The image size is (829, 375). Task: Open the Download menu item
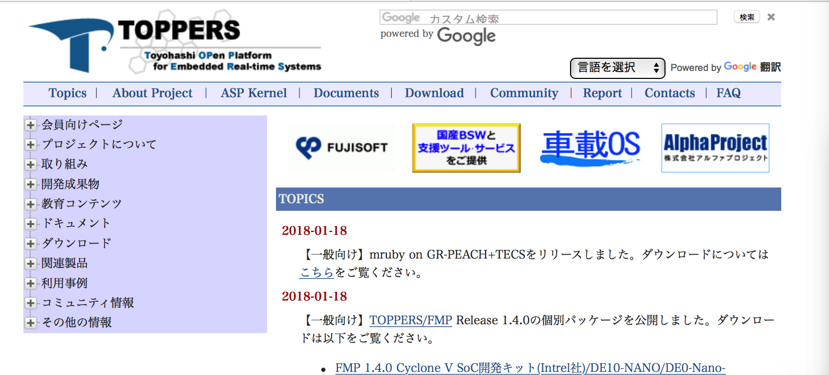pos(434,93)
